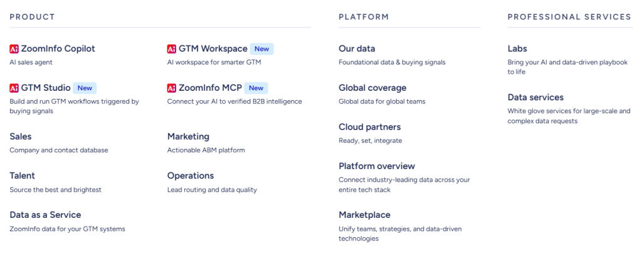
Task: Select the Sales product link
Action: point(21,136)
